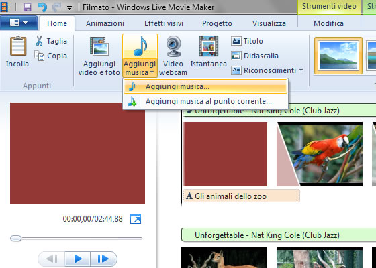Click the full-screen preview icon
This screenshot has width=376, height=268.
136,219
